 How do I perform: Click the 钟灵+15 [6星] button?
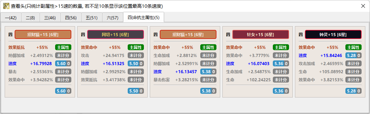pos(333,35)
